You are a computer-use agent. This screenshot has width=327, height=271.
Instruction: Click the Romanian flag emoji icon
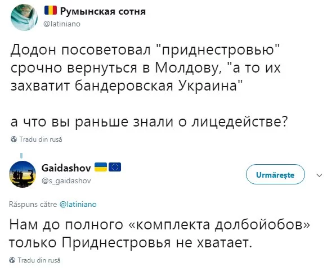[x=51, y=10]
